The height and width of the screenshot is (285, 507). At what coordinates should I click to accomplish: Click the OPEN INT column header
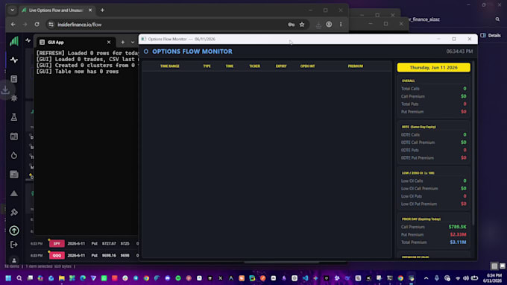click(x=307, y=66)
